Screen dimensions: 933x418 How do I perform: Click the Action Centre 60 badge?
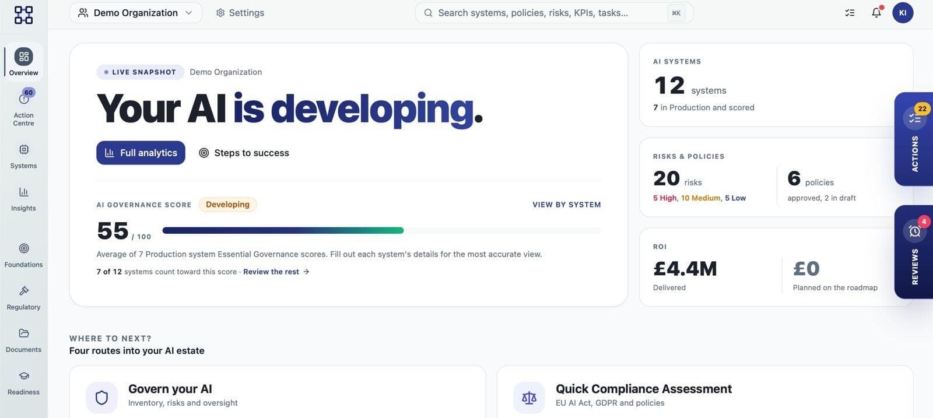[x=29, y=93]
